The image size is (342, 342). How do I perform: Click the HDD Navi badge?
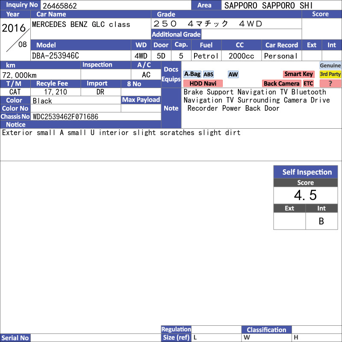203,83
